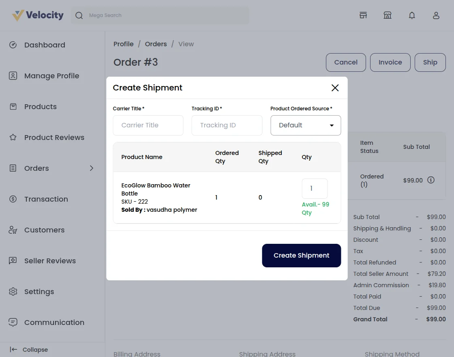The width and height of the screenshot is (454, 357).
Task: Click the notification bell icon
Action: 412,15
